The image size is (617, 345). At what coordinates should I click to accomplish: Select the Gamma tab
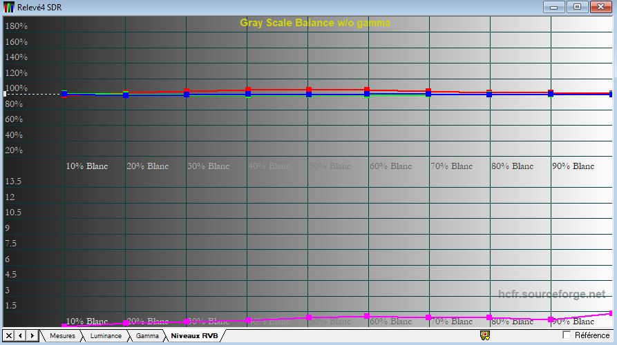click(x=147, y=336)
